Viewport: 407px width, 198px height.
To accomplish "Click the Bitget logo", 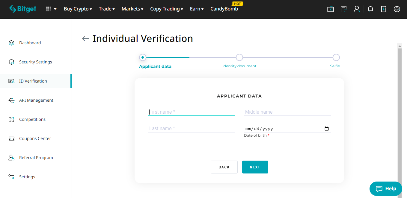I will tap(22, 9).
